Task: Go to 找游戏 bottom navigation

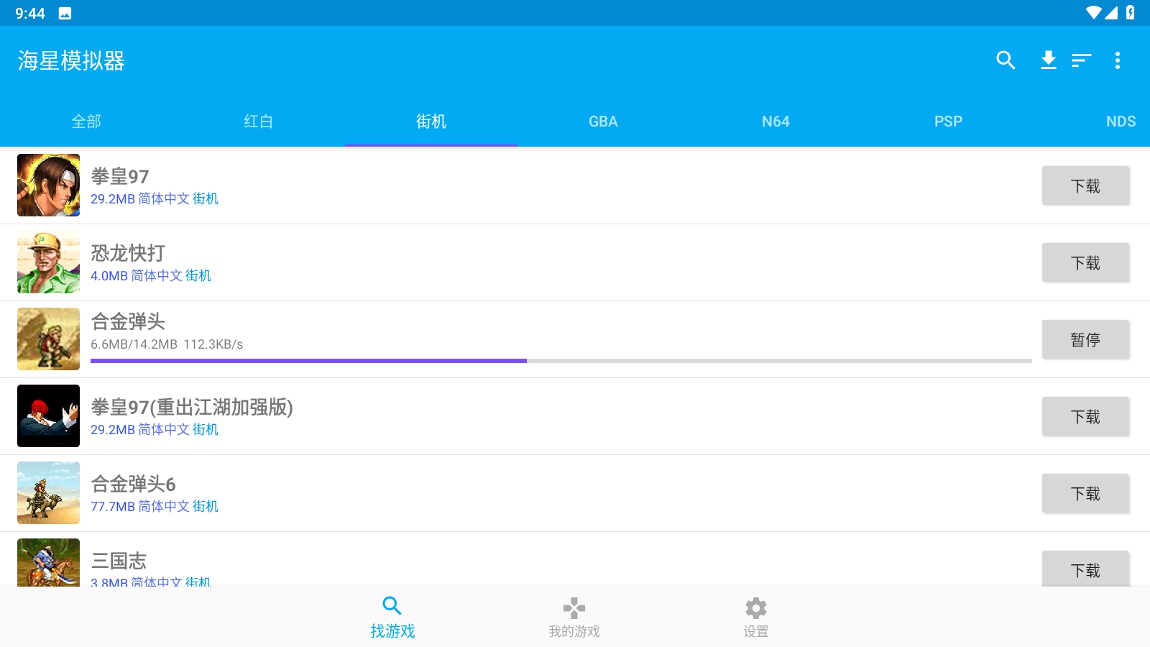Action: coord(392,617)
